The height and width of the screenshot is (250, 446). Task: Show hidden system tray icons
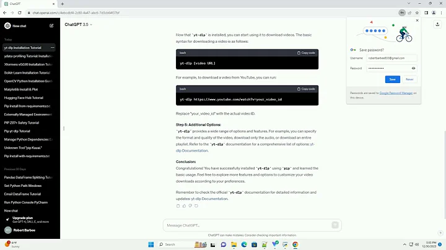point(404,244)
